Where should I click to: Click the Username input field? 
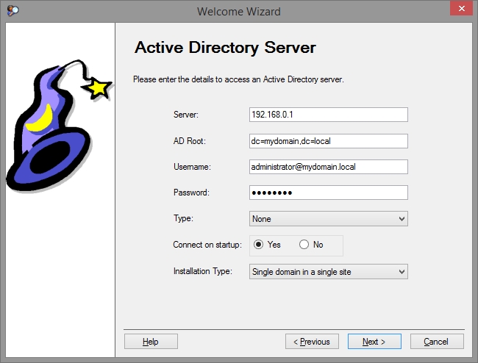pos(328,167)
